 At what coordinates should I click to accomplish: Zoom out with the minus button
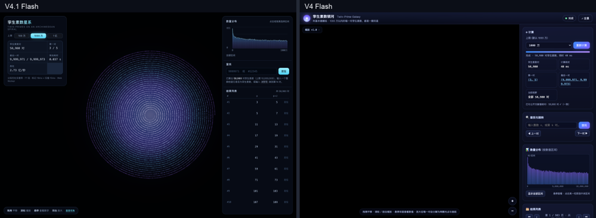513,211
